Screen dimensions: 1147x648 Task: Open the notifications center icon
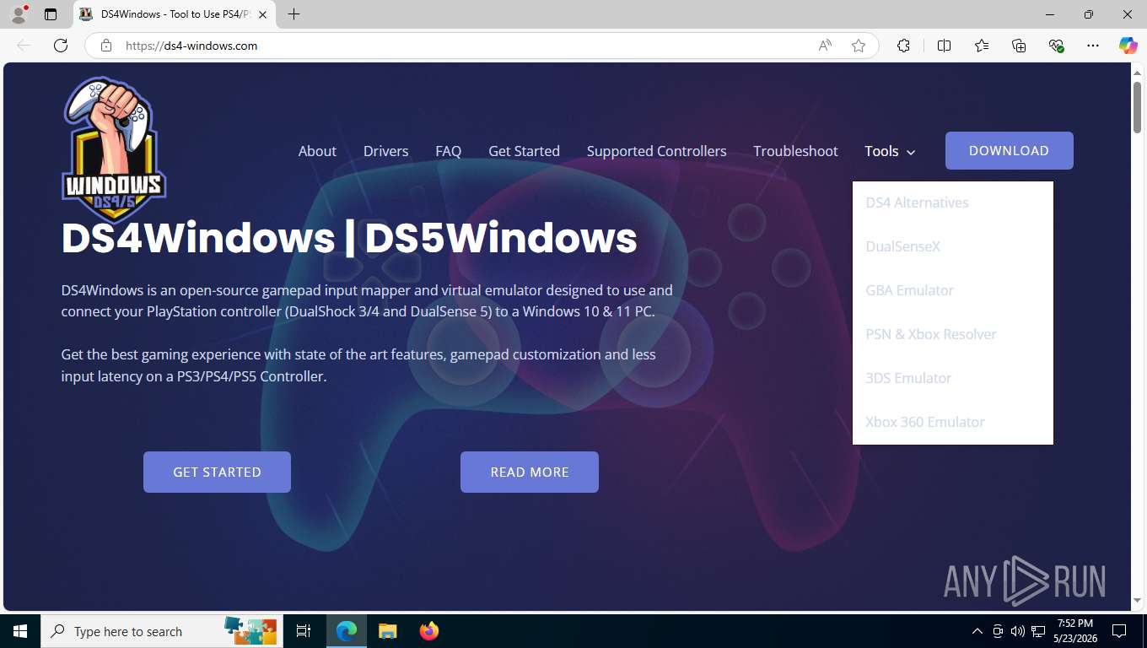click(1119, 631)
